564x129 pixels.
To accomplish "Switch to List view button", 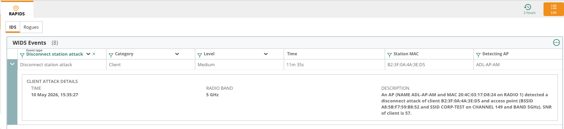I will (554, 9).
